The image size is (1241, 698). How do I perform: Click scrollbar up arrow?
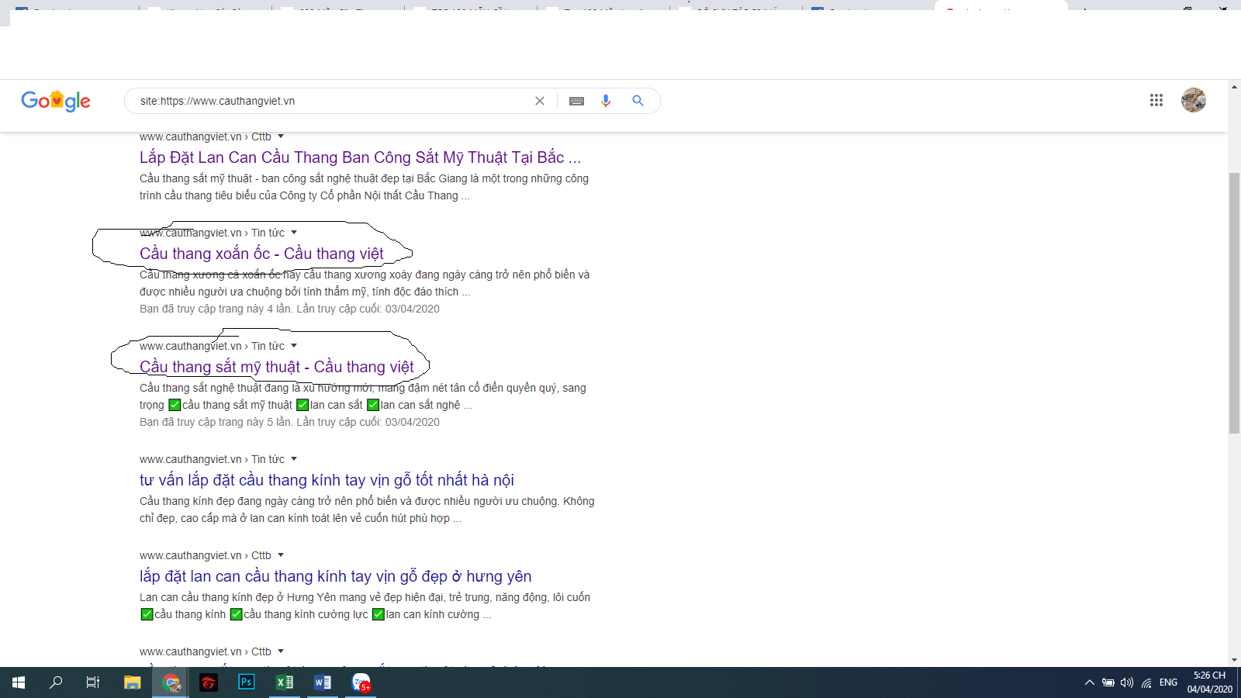pyautogui.click(x=1234, y=86)
